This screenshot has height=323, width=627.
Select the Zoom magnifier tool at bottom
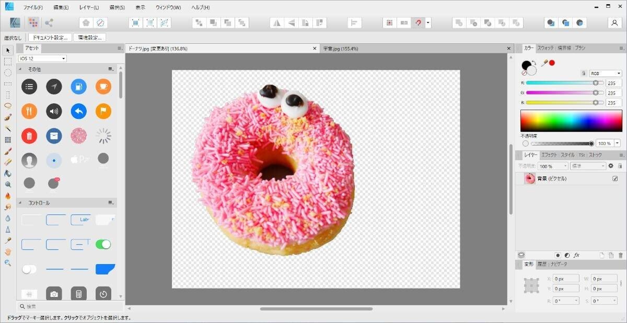[8, 263]
